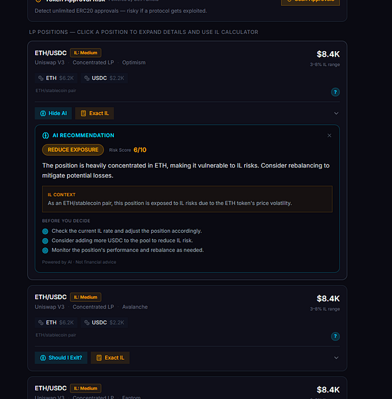Open Exact IL calculator for Optimism position
392x399 pixels.
(95, 113)
